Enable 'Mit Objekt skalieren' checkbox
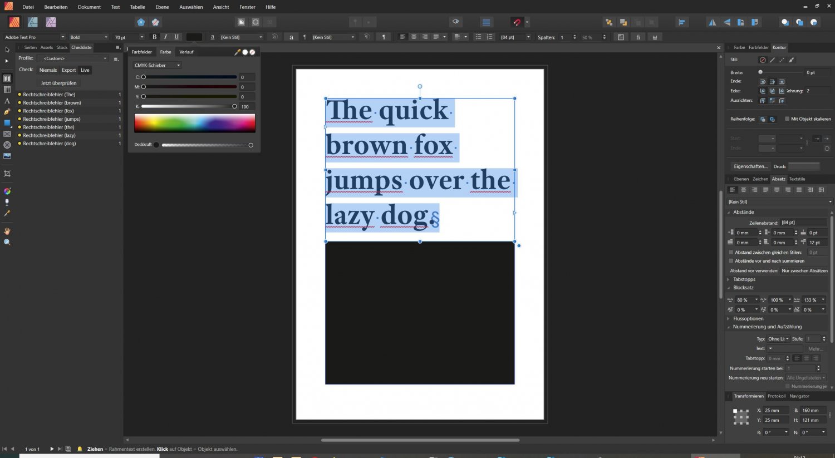 [787, 119]
